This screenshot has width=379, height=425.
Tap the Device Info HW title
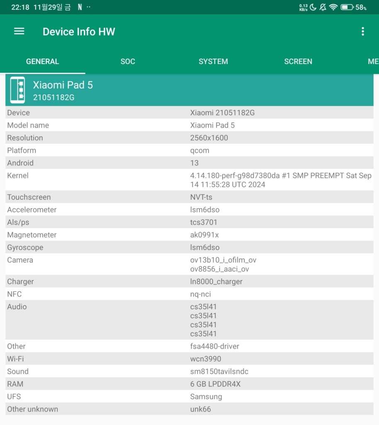(79, 32)
